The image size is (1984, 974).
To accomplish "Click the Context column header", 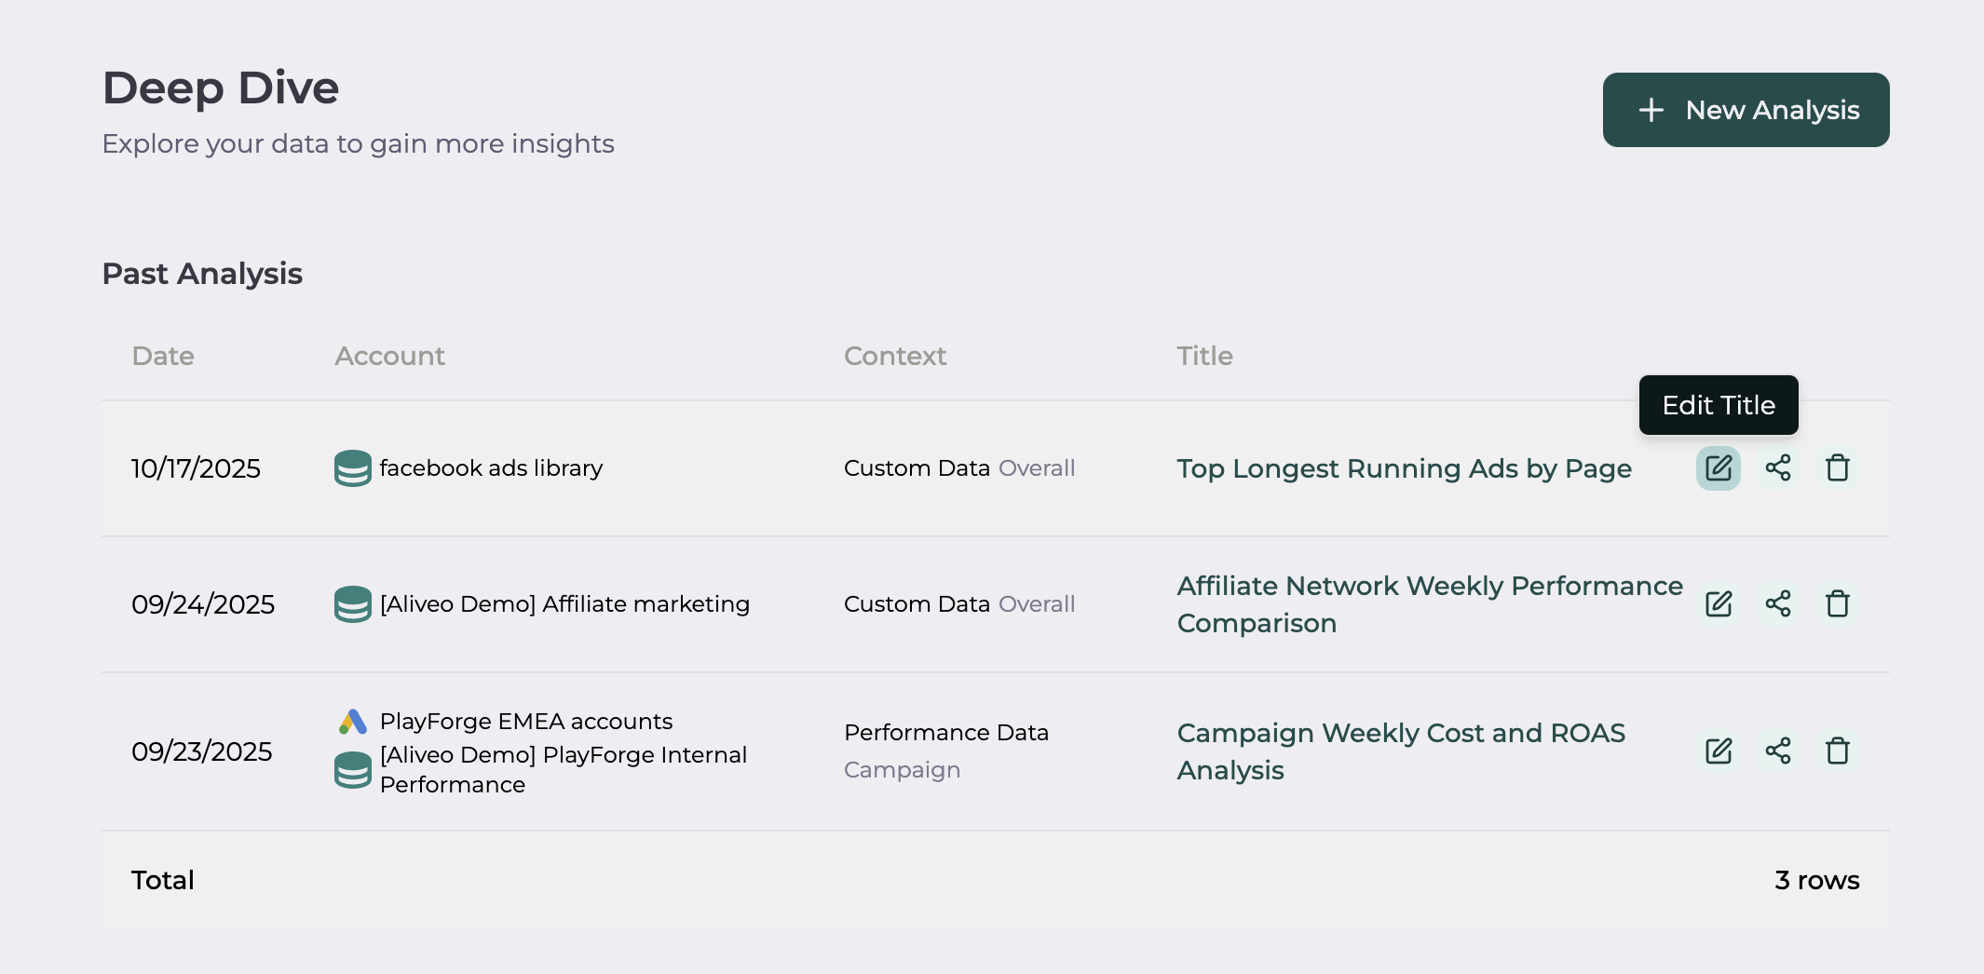I will [894, 356].
